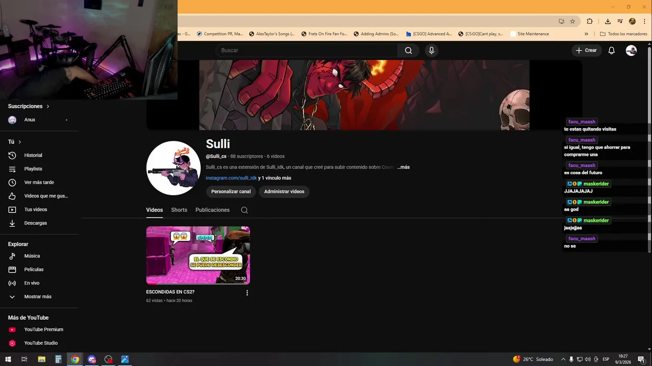Open Chrome media controls icon

pos(620,21)
